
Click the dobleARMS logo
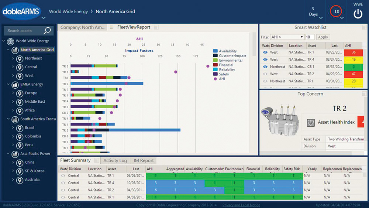pos(21,11)
